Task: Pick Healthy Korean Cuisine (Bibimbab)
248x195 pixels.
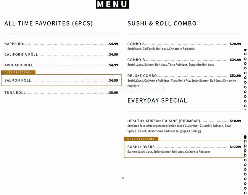Action: point(164,121)
